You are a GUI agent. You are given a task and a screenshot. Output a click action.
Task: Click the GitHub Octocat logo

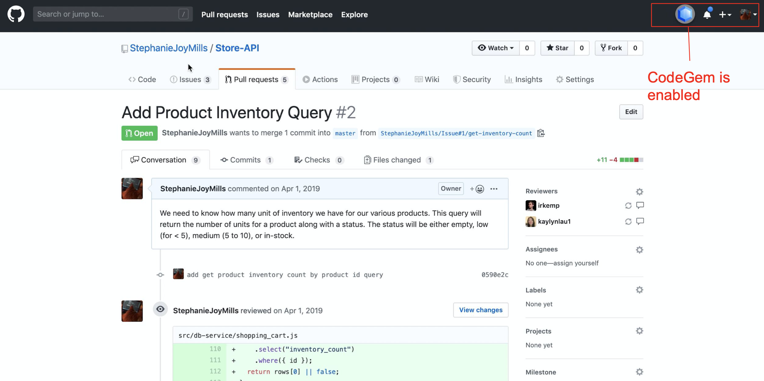pyautogui.click(x=16, y=14)
